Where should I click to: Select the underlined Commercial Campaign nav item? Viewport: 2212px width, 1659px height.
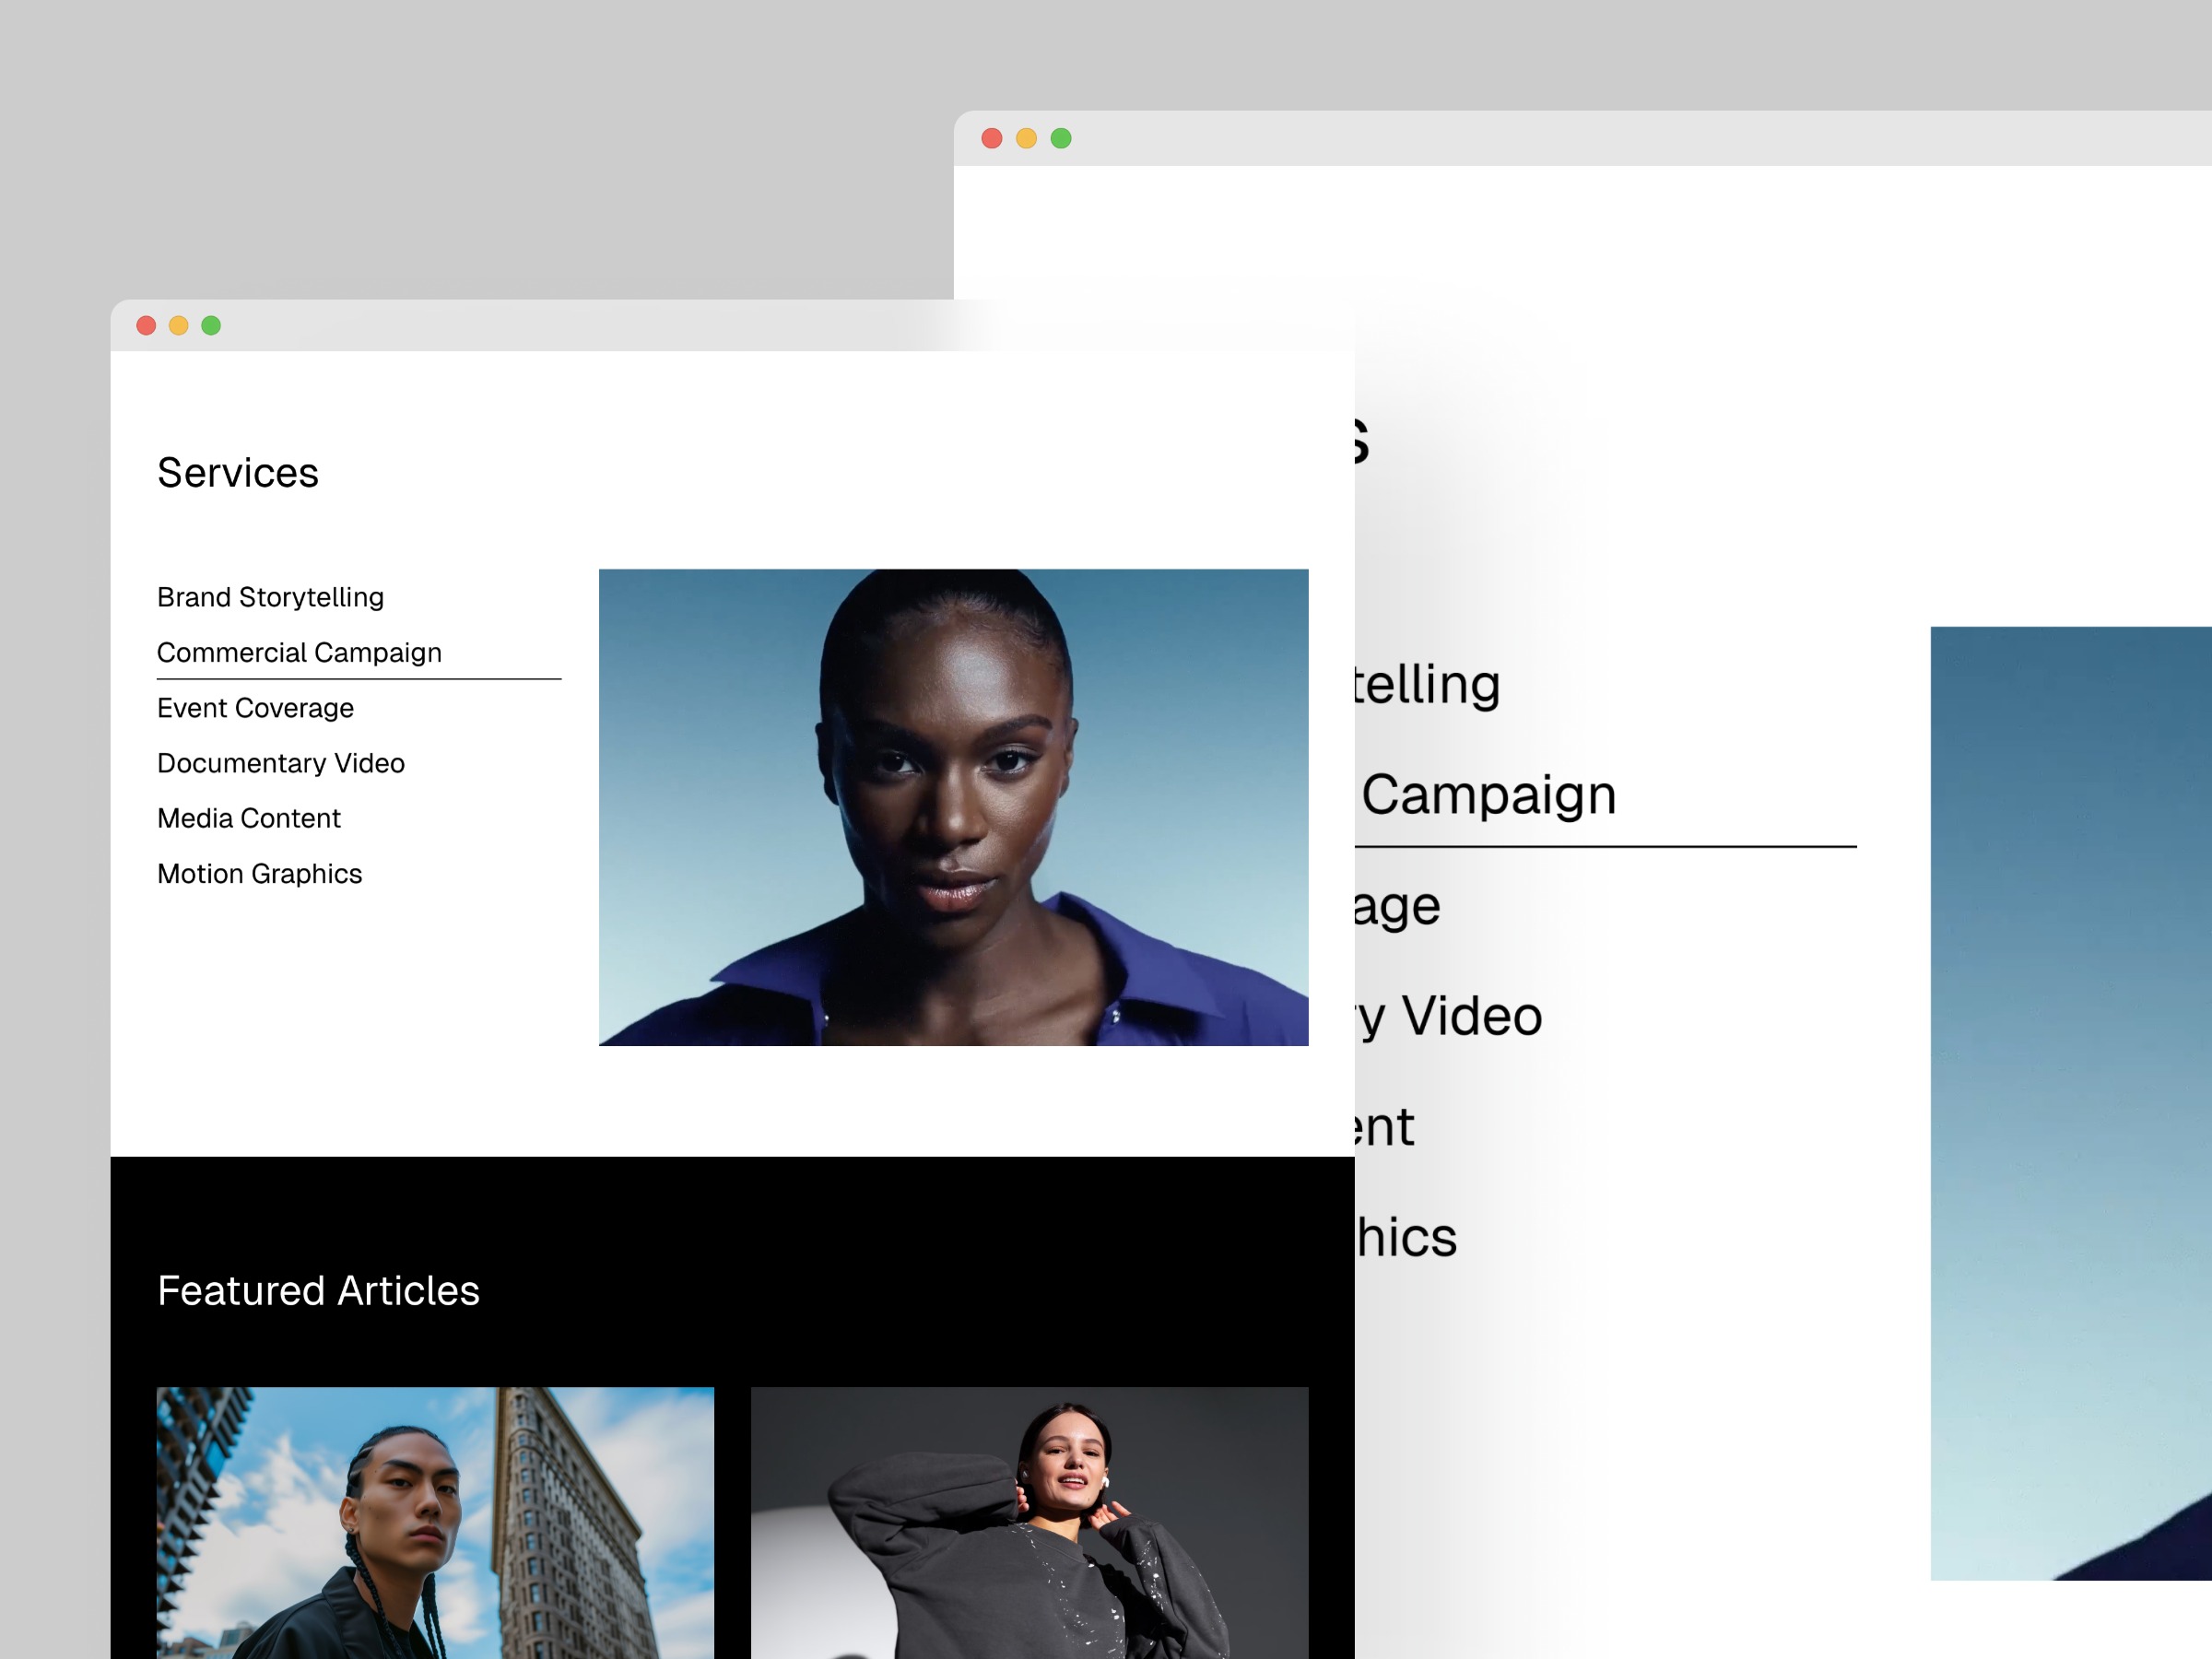click(x=299, y=652)
